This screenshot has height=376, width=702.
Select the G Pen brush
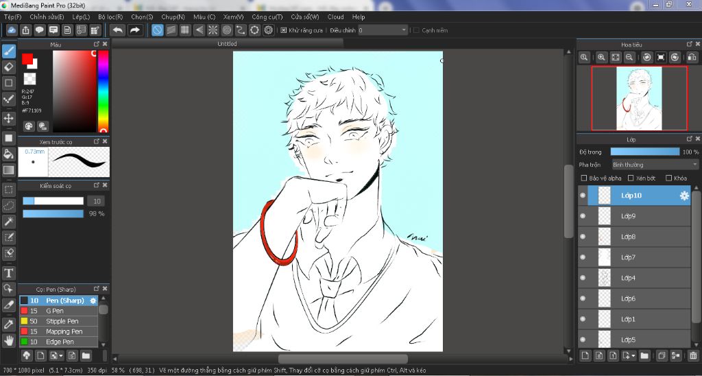click(x=58, y=311)
